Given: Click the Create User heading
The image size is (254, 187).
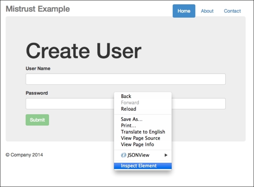Looking at the screenshot, I should pos(83,51).
